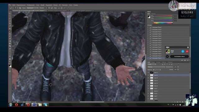Open the Windows Start button
The height and width of the screenshot is (112, 199).
[x=11, y=105]
